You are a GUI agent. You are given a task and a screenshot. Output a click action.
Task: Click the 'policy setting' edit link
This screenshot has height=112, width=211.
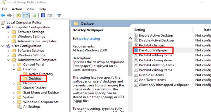click(x=89, y=38)
